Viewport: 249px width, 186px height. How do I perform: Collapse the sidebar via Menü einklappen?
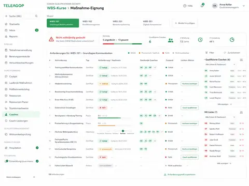click(x=21, y=177)
